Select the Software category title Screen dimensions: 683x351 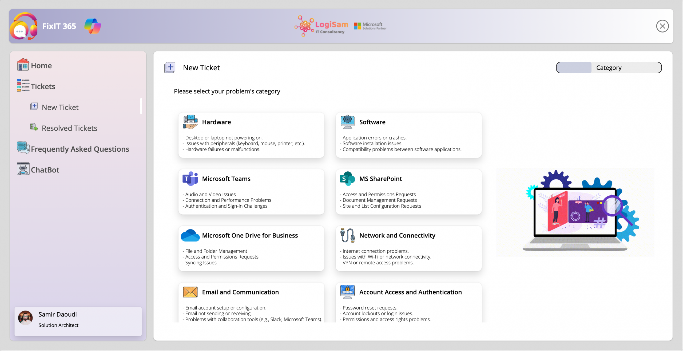[372, 122]
